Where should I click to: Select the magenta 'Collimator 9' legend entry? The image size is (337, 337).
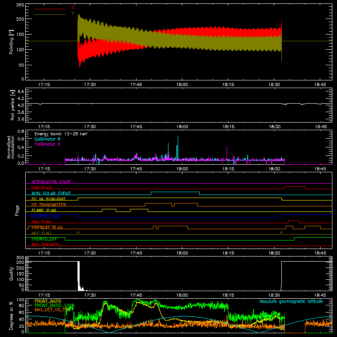click(47, 144)
